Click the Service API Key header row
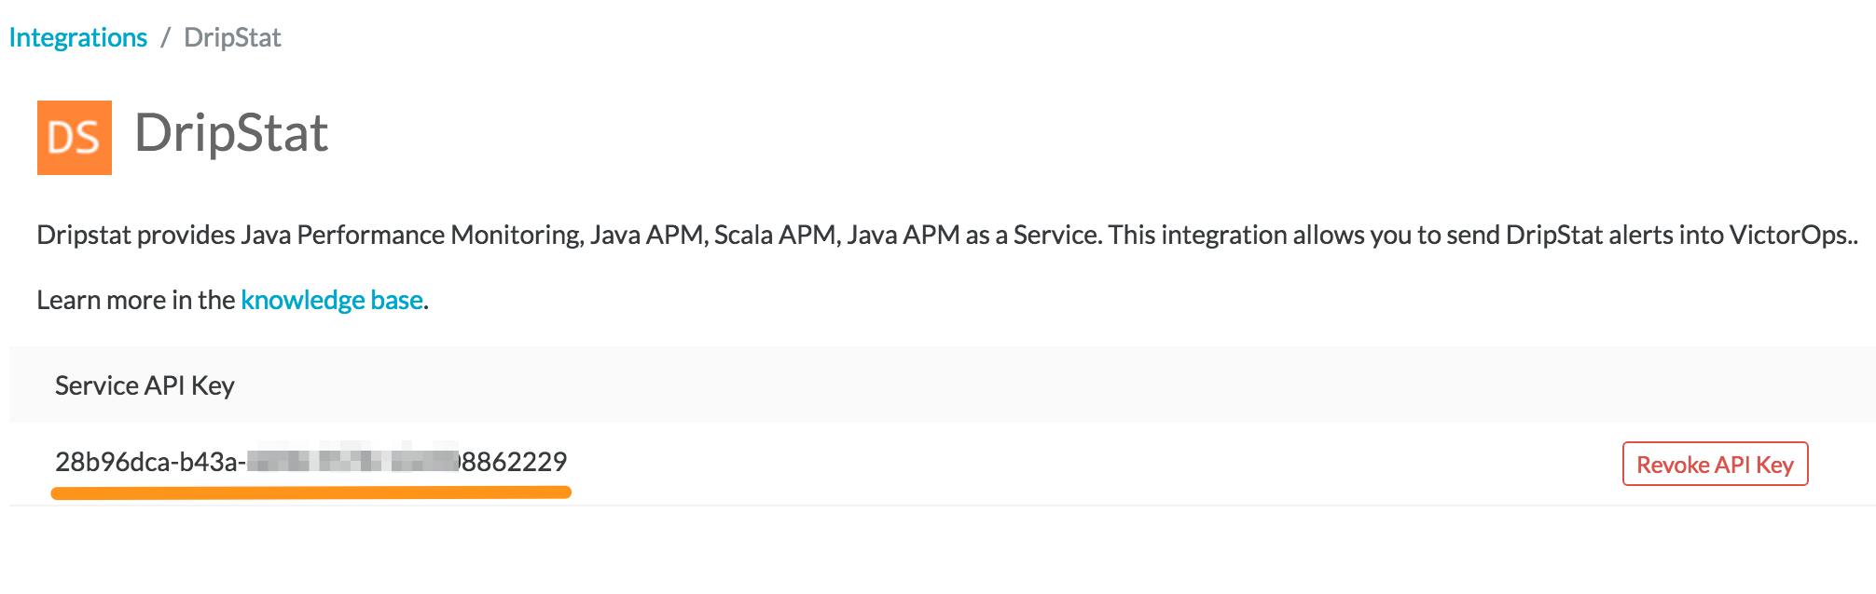This screenshot has width=1876, height=594. coord(145,384)
